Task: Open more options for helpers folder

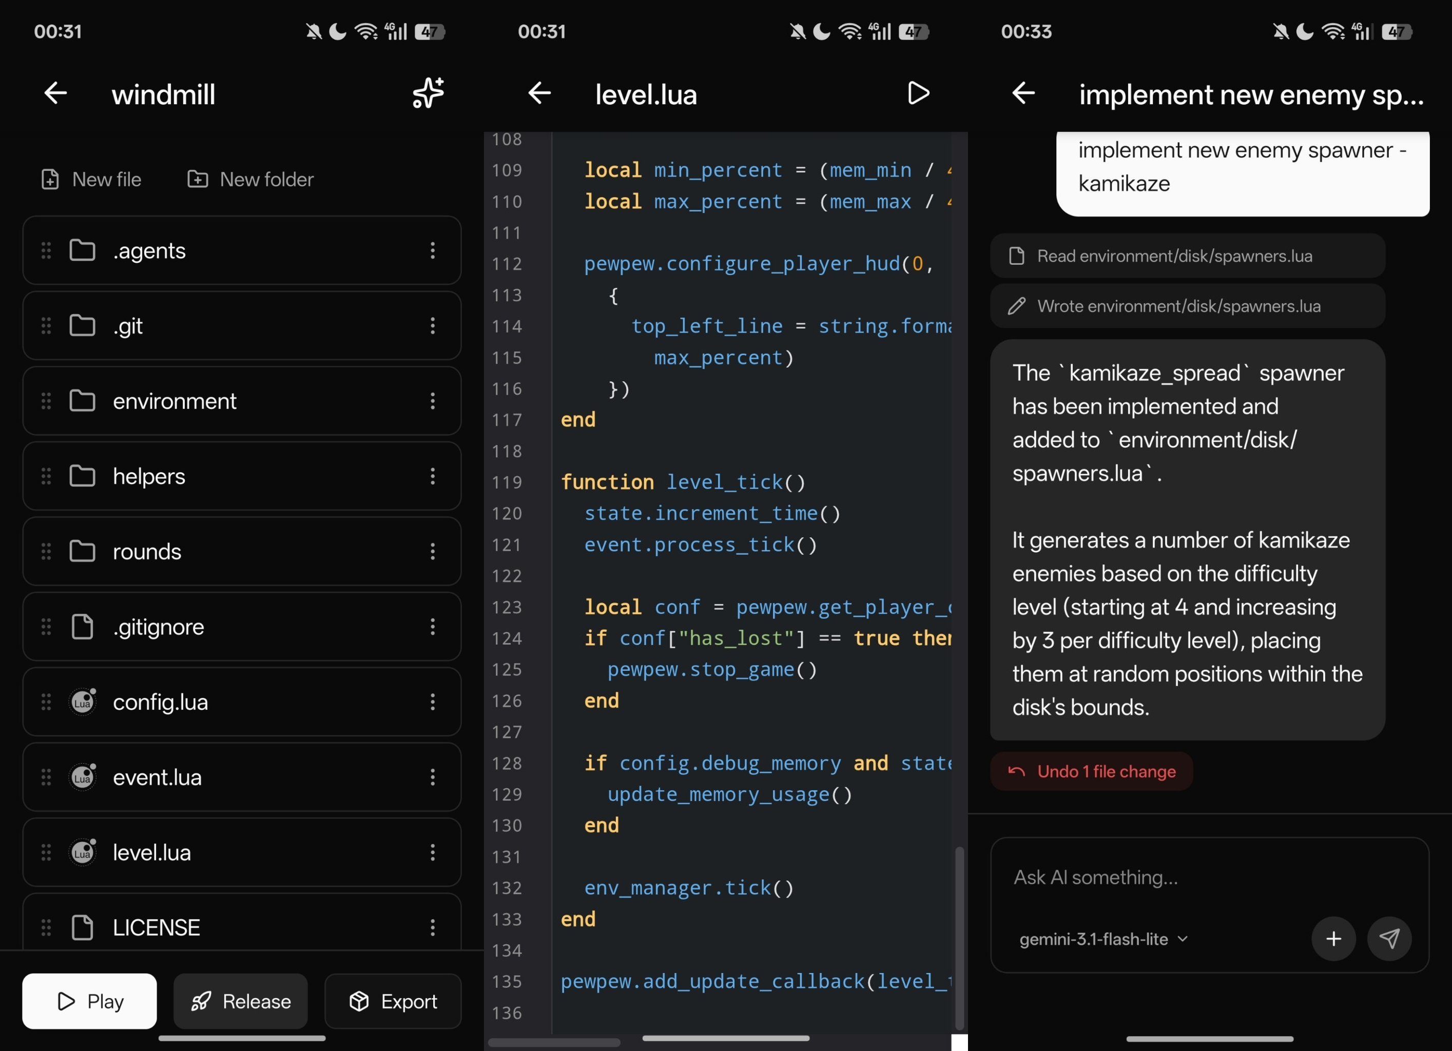Action: (x=433, y=476)
